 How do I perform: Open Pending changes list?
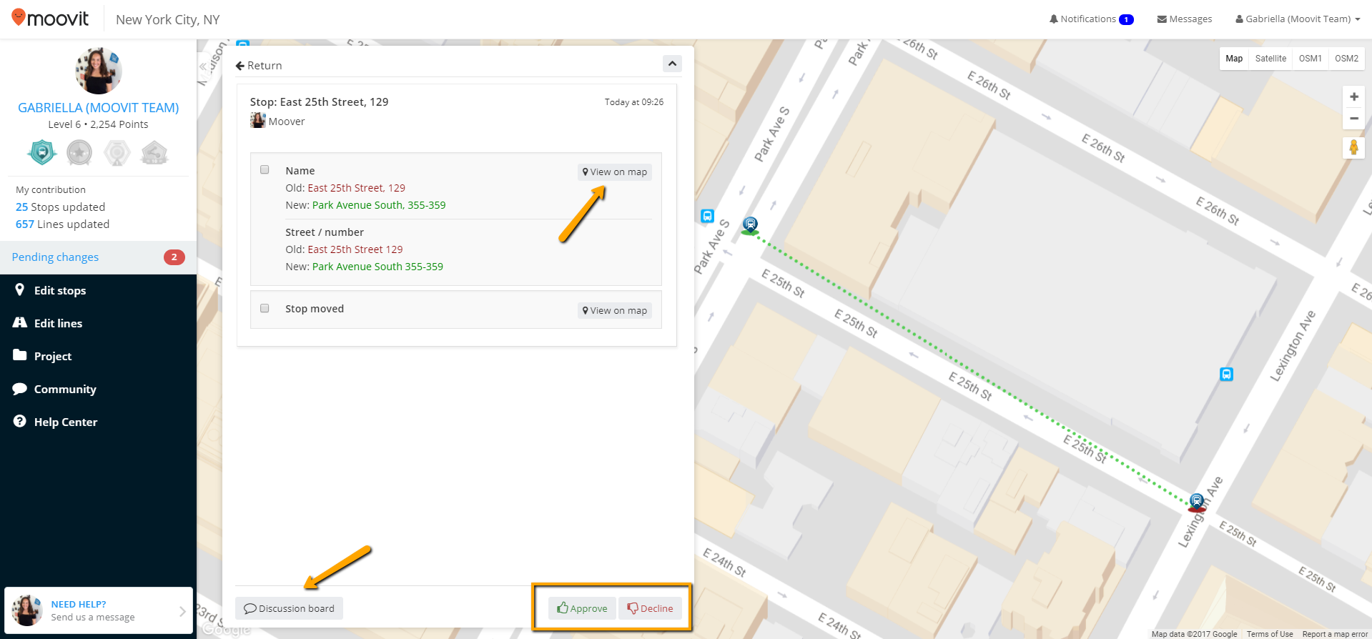[x=98, y=257]
